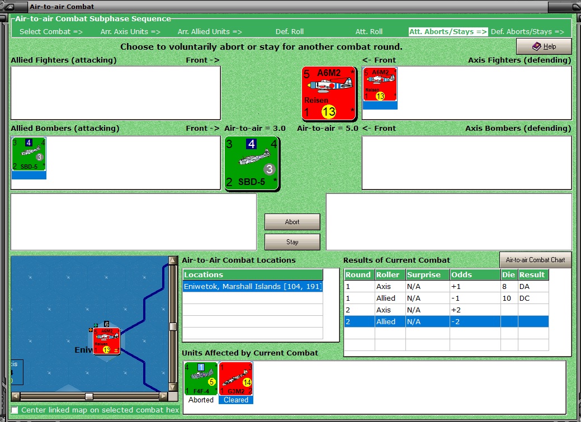Click the map vertical scrollbar up arrow
Viewport: 581px width, 422px height.
173,260
